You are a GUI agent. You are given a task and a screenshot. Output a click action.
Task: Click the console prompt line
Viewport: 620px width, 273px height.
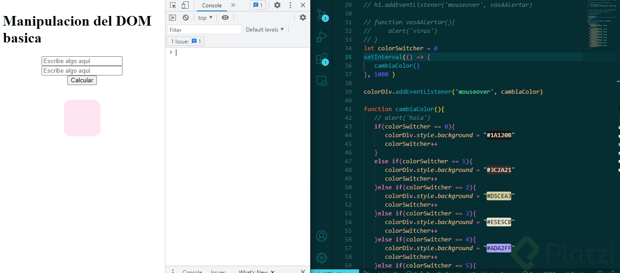pos(238,52)
